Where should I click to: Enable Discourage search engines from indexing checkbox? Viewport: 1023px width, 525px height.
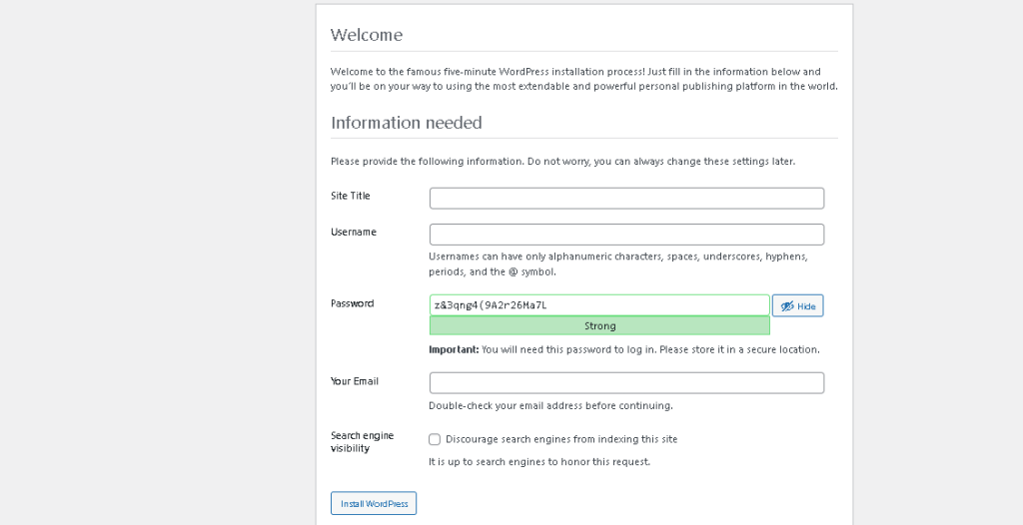(x=435, y=439)
